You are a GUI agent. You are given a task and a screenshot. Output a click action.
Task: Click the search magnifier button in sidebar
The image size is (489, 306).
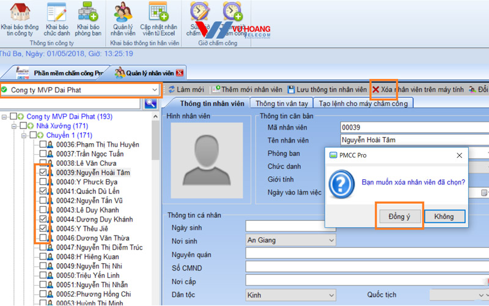[x=150, y=103]
